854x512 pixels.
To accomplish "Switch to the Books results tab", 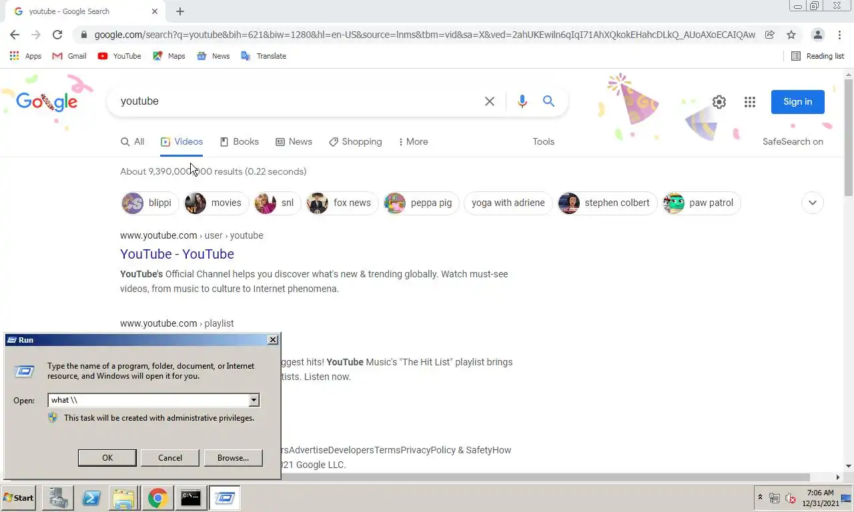I will [x=239, y=141].
